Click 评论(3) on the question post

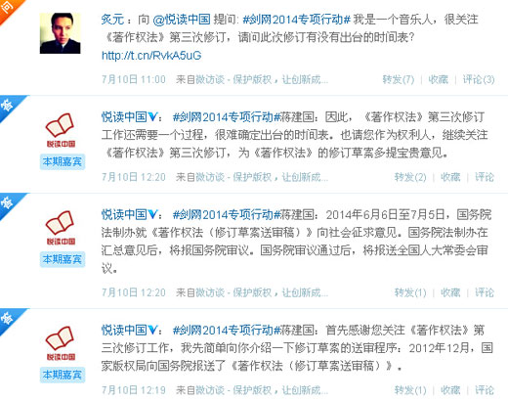click(479, 79)
